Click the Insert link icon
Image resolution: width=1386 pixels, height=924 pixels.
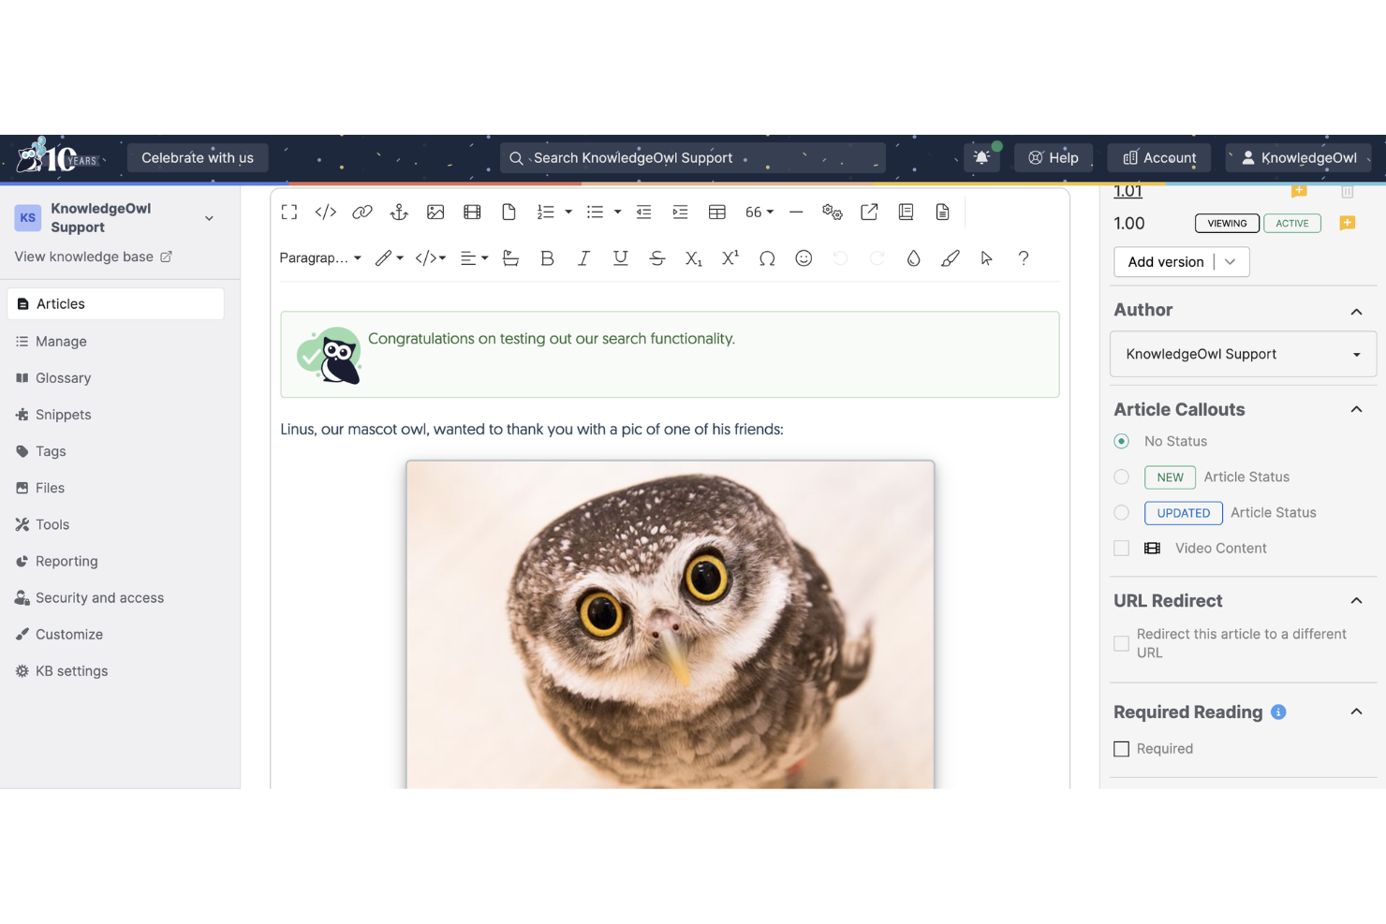pyautogui.click(x=362, y=212)
